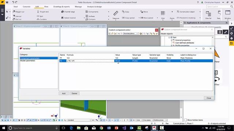Screen dimensions: 234x131
Task: Click the P2 formula input field
Action: 90,61
